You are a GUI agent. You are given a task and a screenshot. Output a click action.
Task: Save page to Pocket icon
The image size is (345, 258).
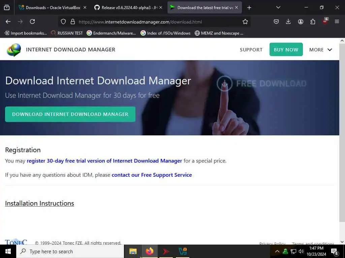click(x=276, y=21)
